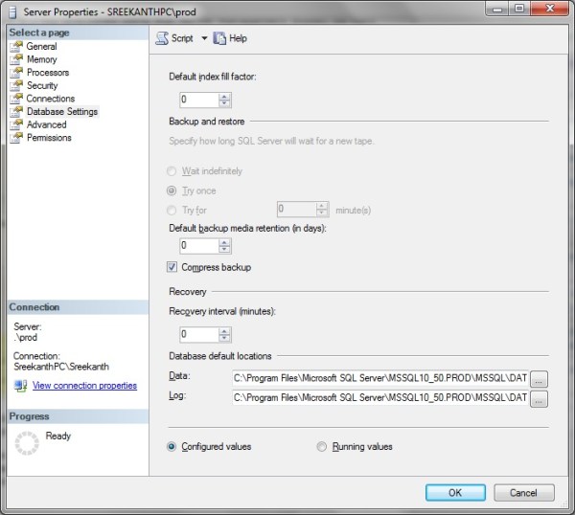This screenshot has height=515, width=575.
Task: Open View connection properties link
Action: point(84,386)
